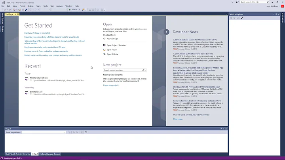Expand search project templates dropdown arrow

145,70
